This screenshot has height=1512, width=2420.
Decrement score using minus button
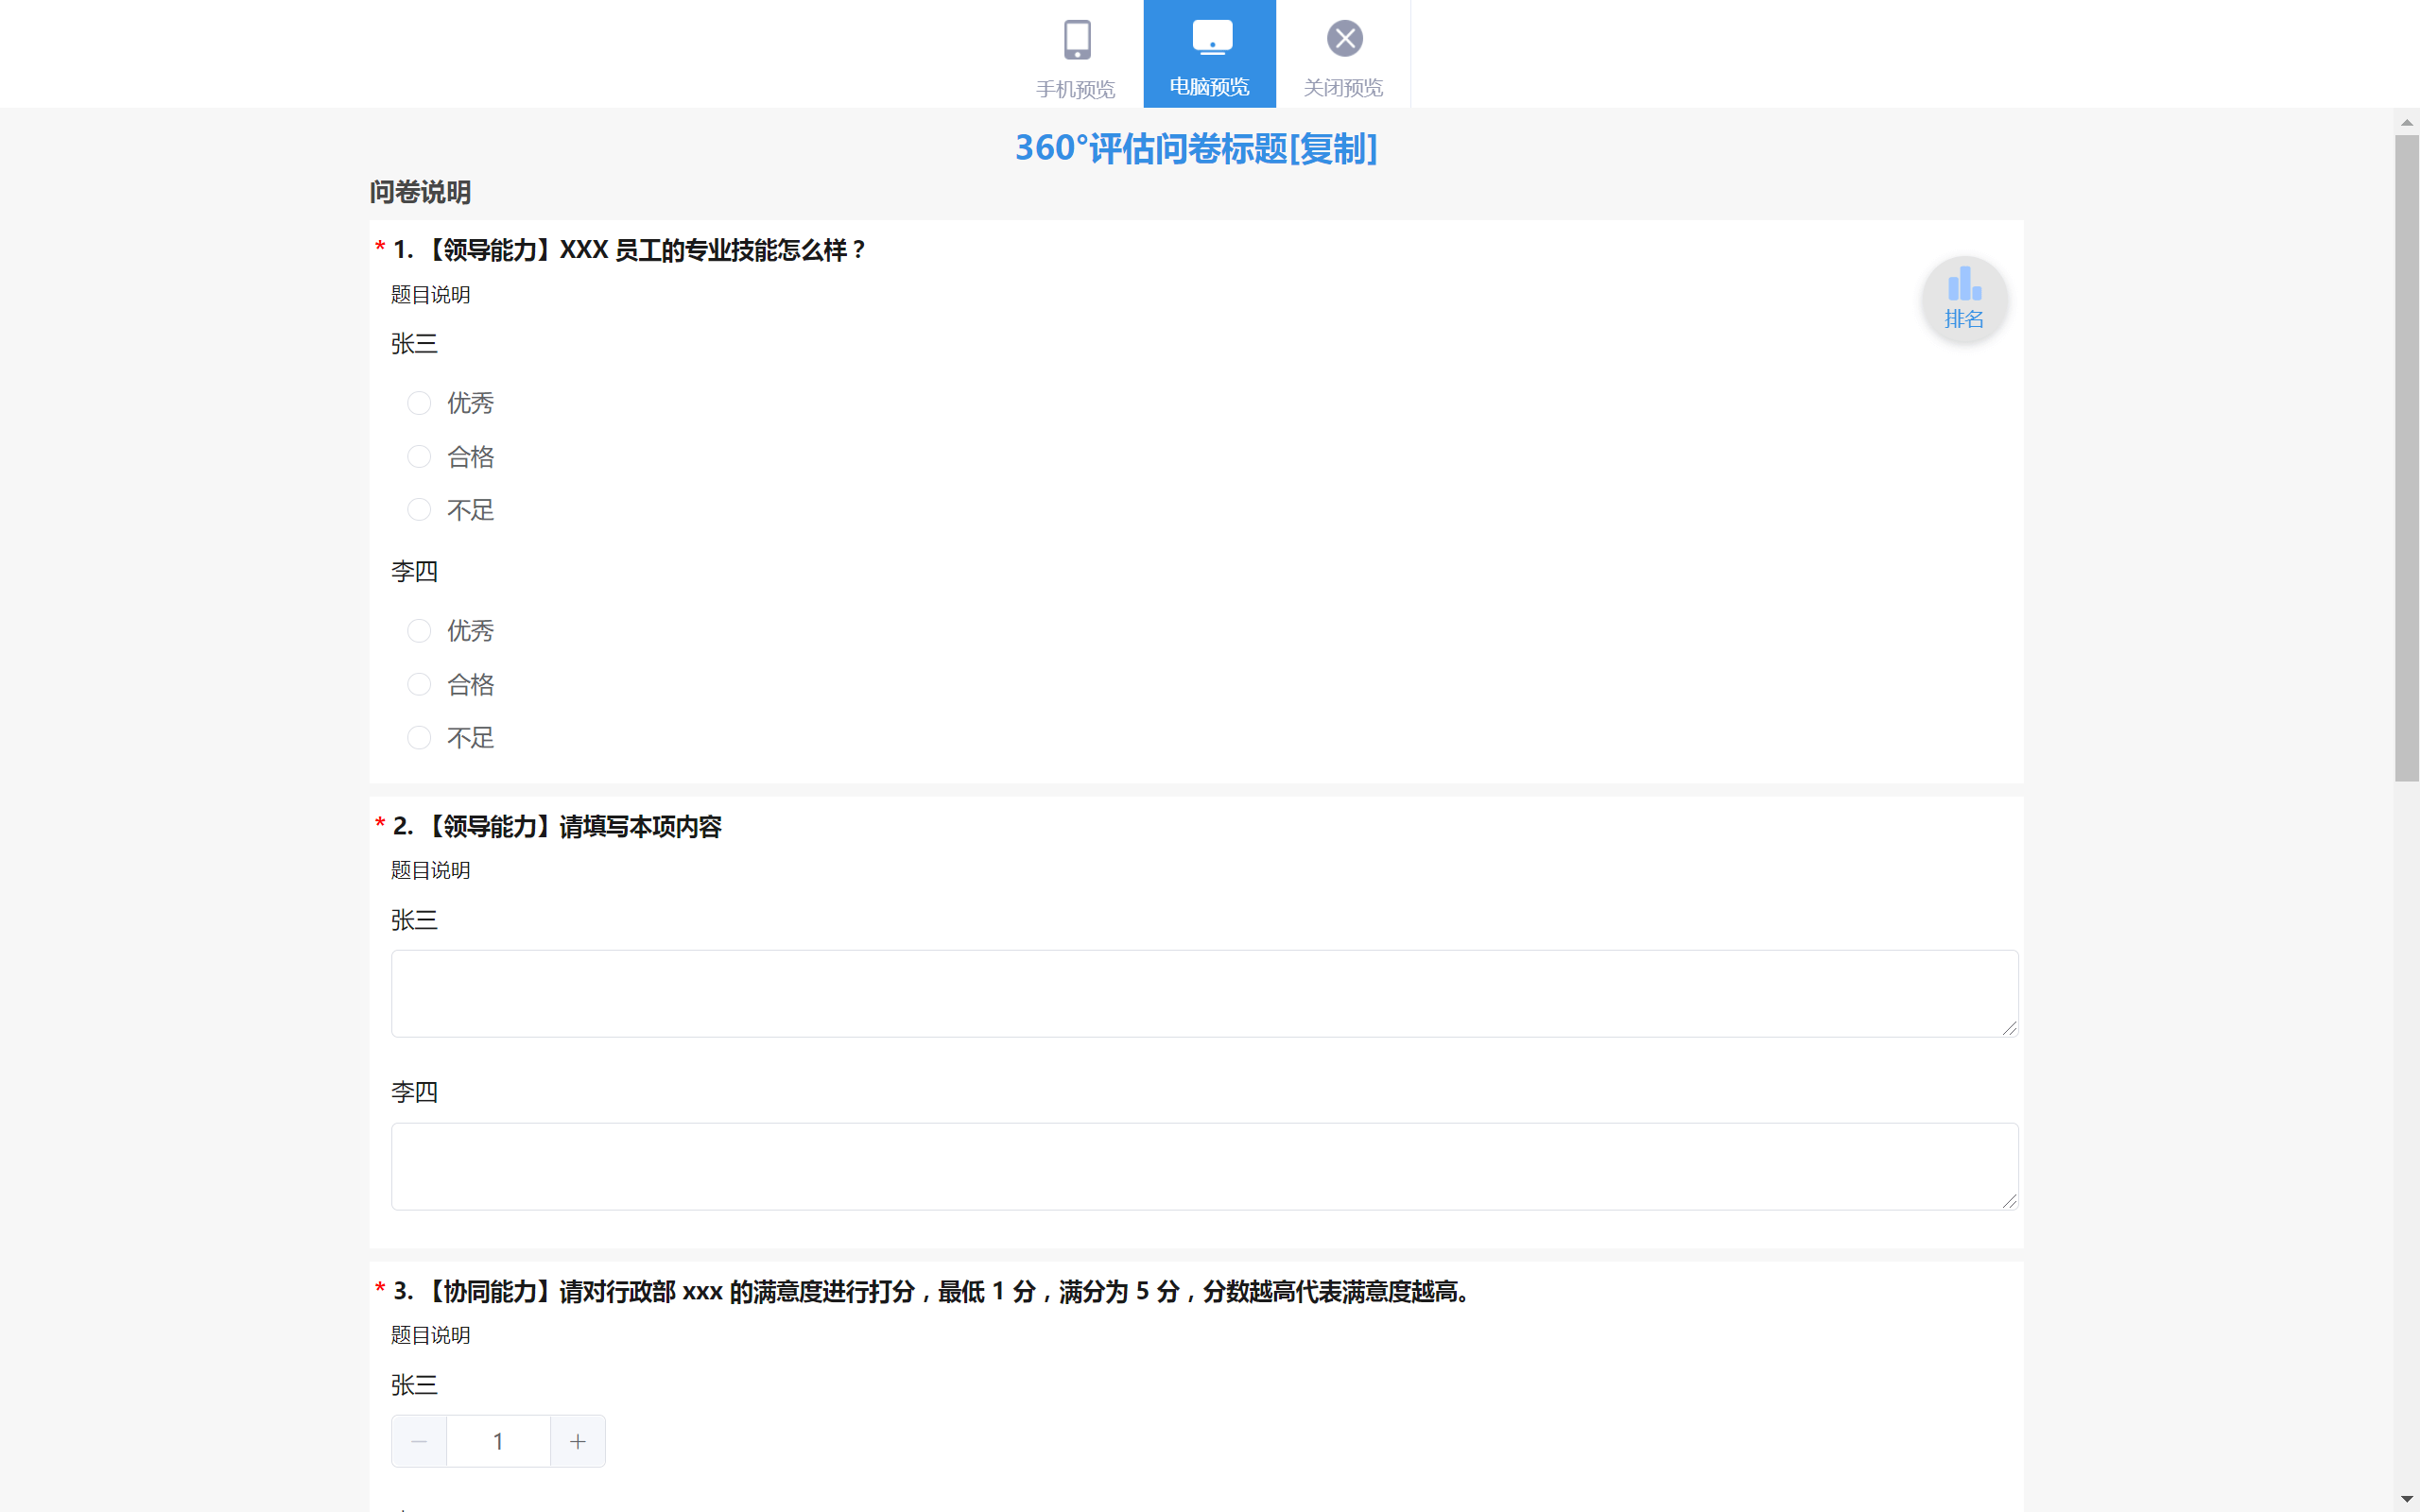click(418, 1440)
